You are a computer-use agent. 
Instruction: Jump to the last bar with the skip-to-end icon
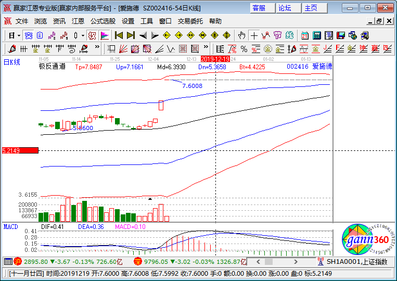click(131, 35)
